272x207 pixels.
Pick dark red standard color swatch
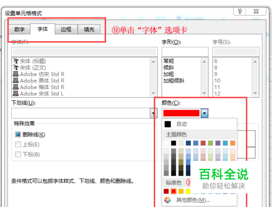pos(166,191)
